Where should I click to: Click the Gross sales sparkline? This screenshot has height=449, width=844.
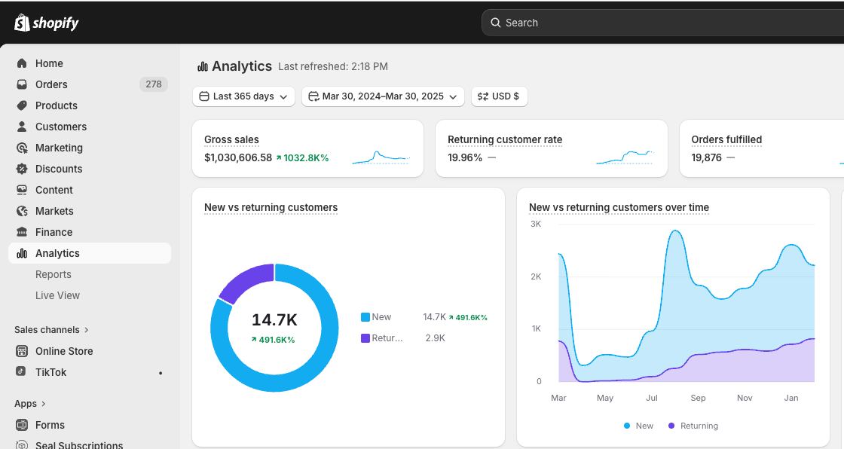(381, 157)
